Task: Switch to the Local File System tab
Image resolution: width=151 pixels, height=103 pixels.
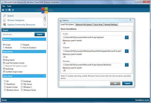Action: click(x=67, y=24)
